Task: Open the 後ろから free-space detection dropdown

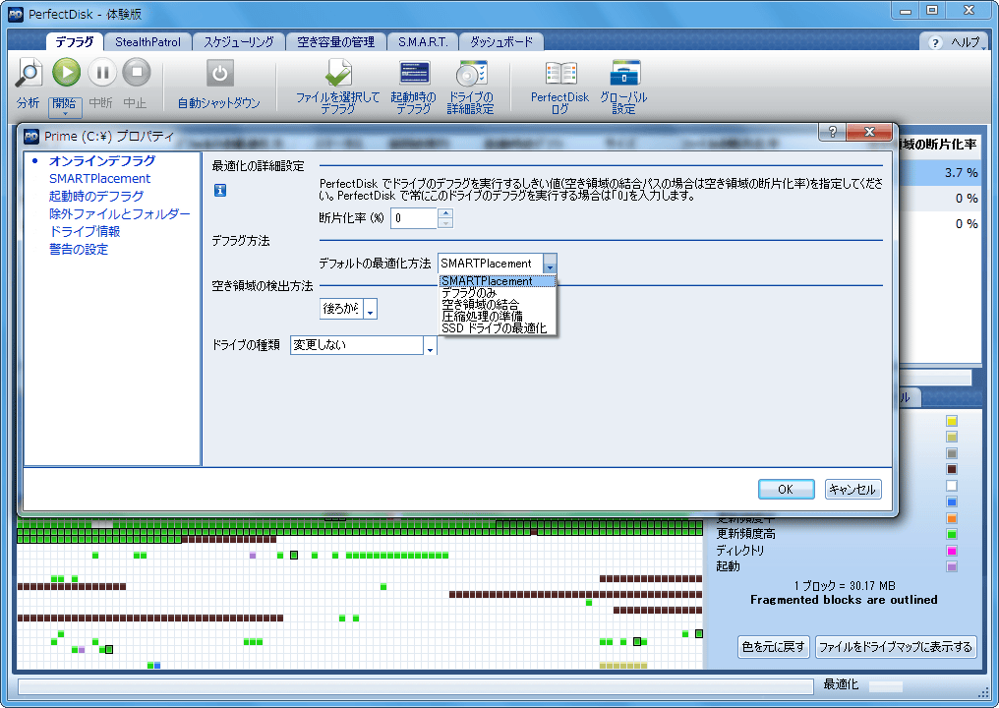Action: coord(371,309)
